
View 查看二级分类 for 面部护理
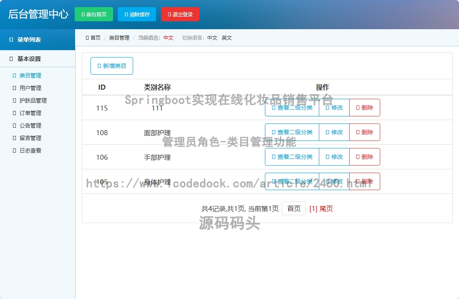click(292, 132)
